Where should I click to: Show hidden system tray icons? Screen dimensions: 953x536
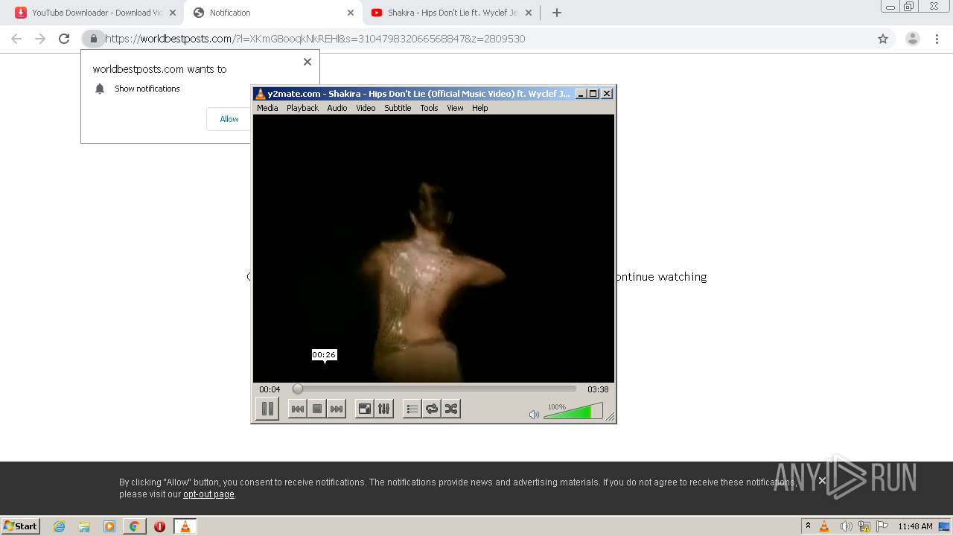[808, 526]
